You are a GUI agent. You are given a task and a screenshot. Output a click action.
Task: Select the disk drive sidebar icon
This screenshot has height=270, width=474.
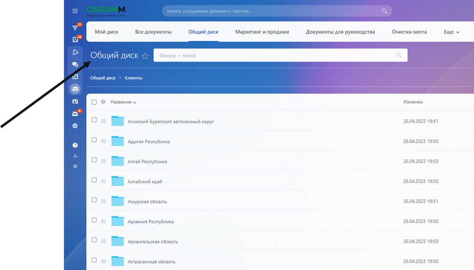coord(75,89)
